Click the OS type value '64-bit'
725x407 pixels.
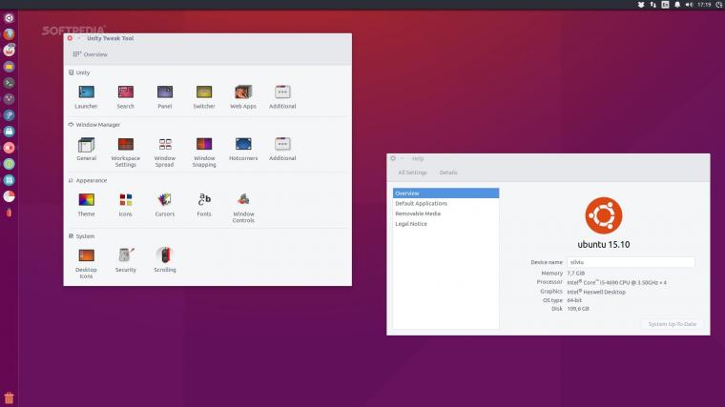click(574, 300)
